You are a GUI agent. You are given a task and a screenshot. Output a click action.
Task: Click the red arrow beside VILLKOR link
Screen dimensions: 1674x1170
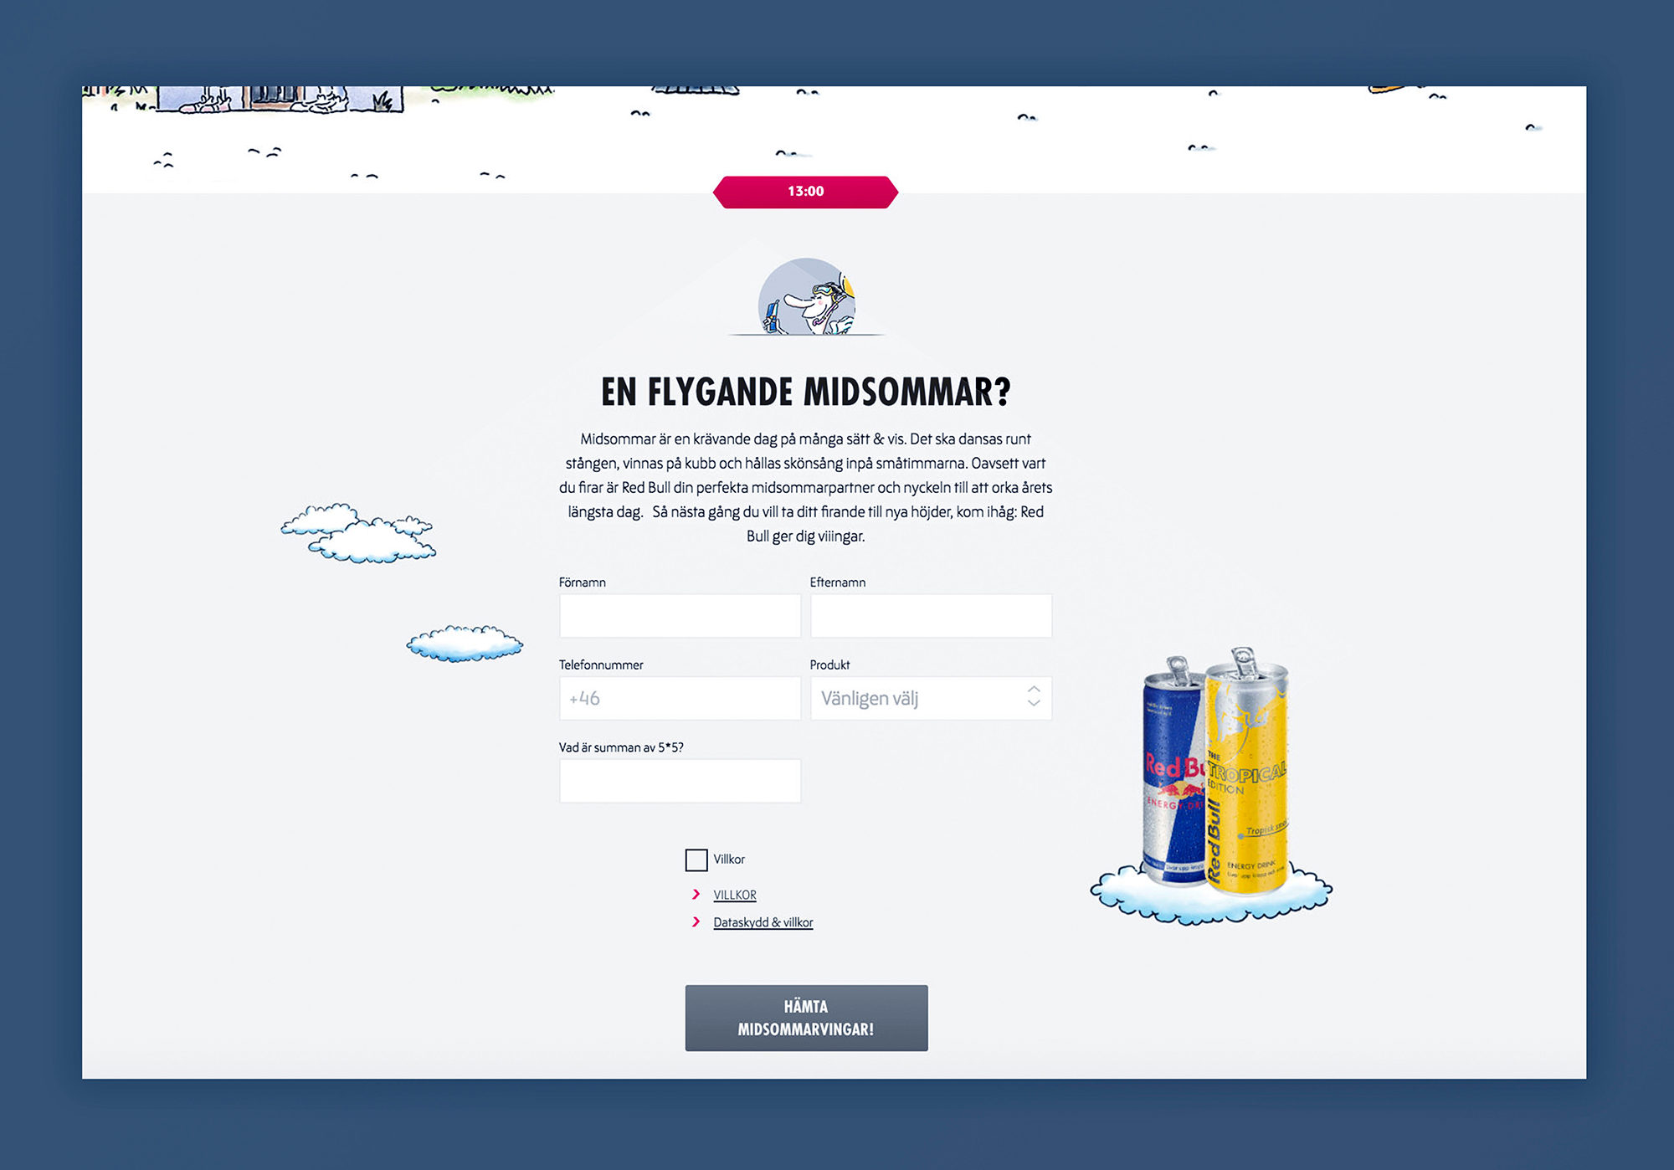(696, 895)
